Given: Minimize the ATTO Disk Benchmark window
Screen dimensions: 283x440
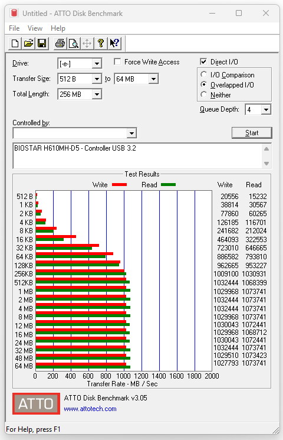Looking at the screenshot, I should [x=212, y=13].
